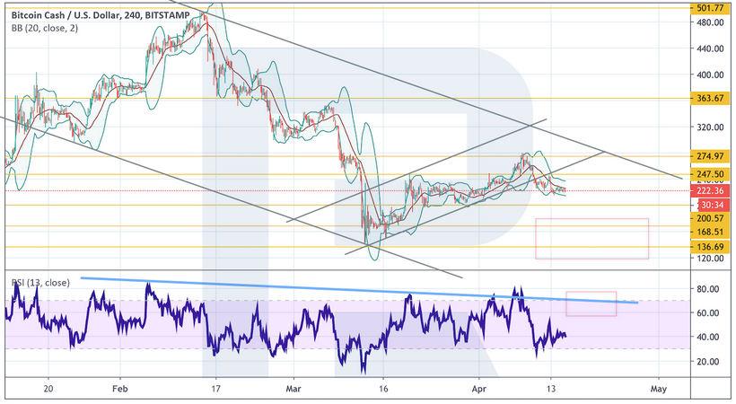Click the 20 date label on time axis
Image resolution: width=736 pixels, height=404 pixels.
tap(48, 389)
